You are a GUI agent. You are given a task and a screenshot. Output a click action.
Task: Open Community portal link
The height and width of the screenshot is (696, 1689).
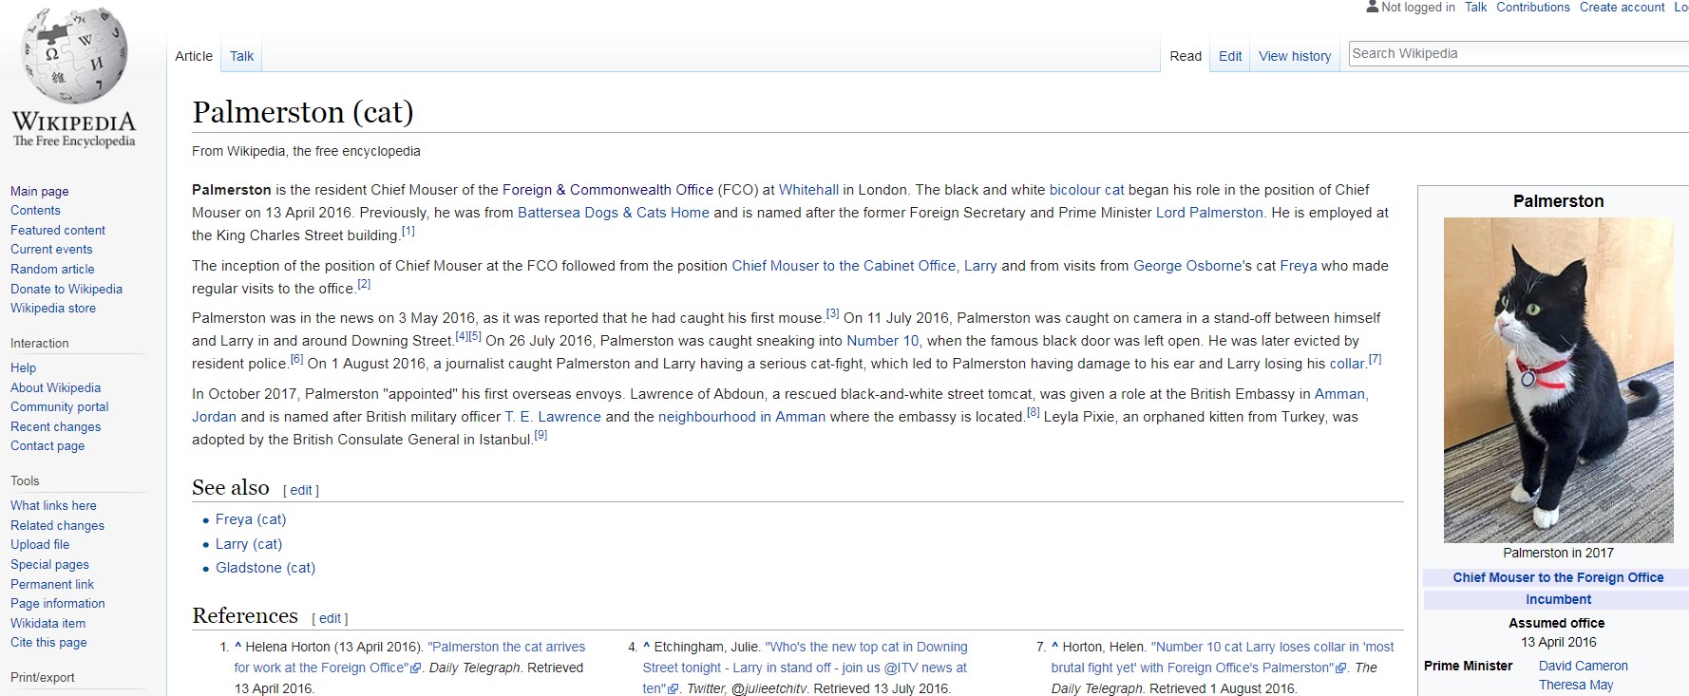60,406
